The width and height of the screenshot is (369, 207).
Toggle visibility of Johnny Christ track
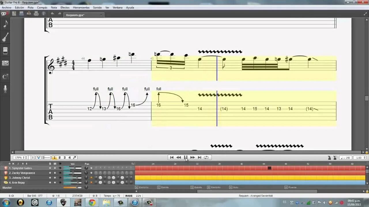tap(60, 178)
